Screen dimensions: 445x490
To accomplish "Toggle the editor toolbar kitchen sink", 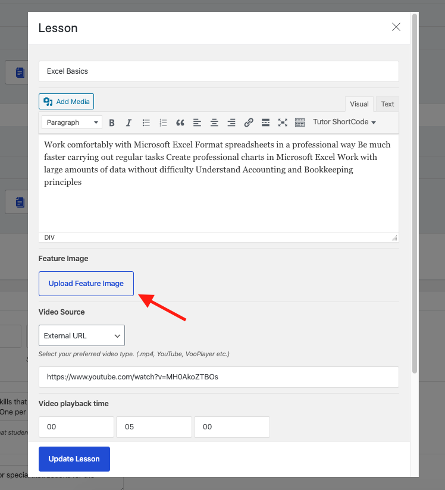I will click(x=300, y=122).
